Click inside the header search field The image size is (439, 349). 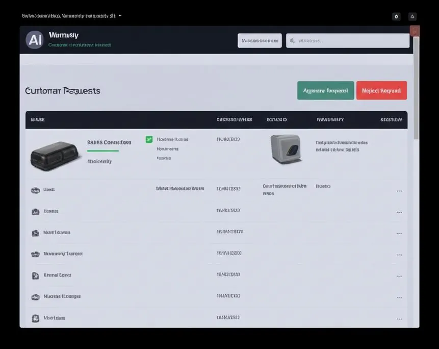click(x=348, y=41)
